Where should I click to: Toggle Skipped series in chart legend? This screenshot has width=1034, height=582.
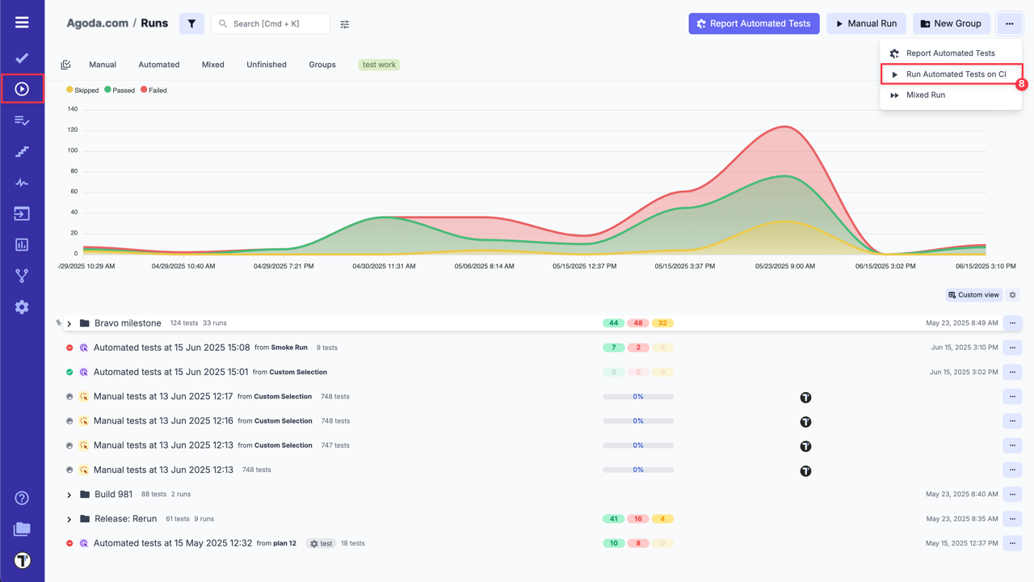click(82, 91)
